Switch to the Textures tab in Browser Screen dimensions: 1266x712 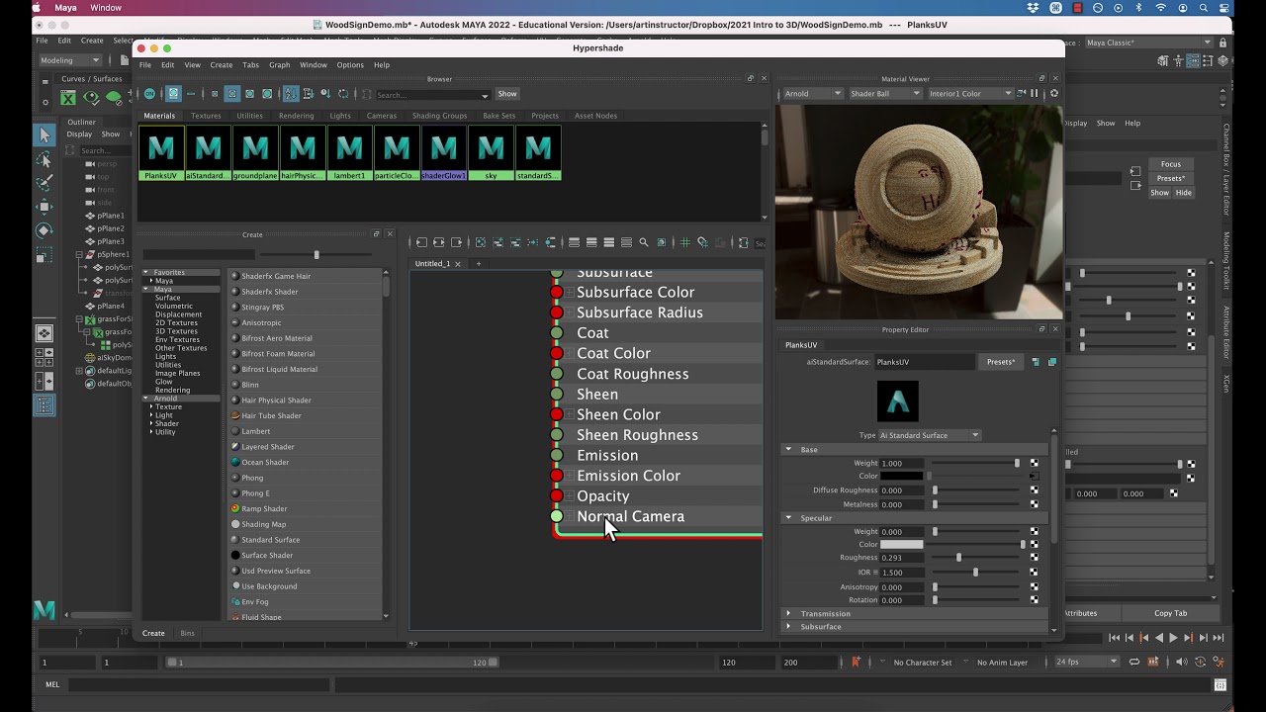pos(206,116)
